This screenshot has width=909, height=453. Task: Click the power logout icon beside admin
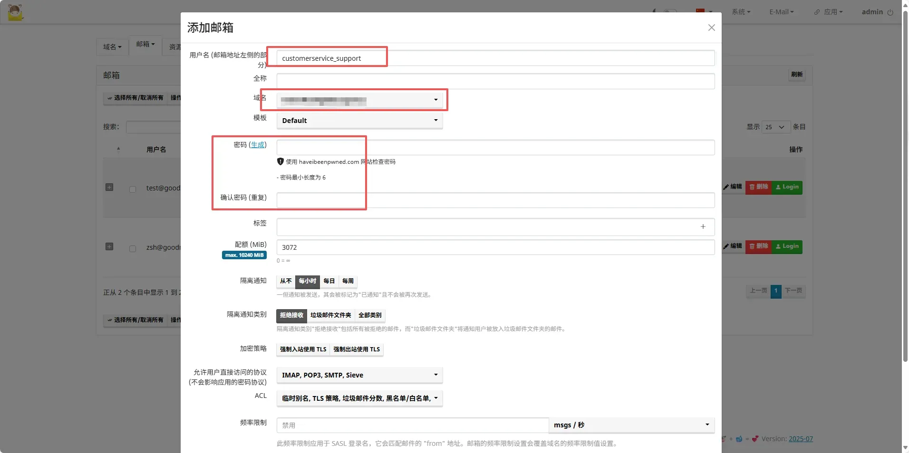(890, 12)
